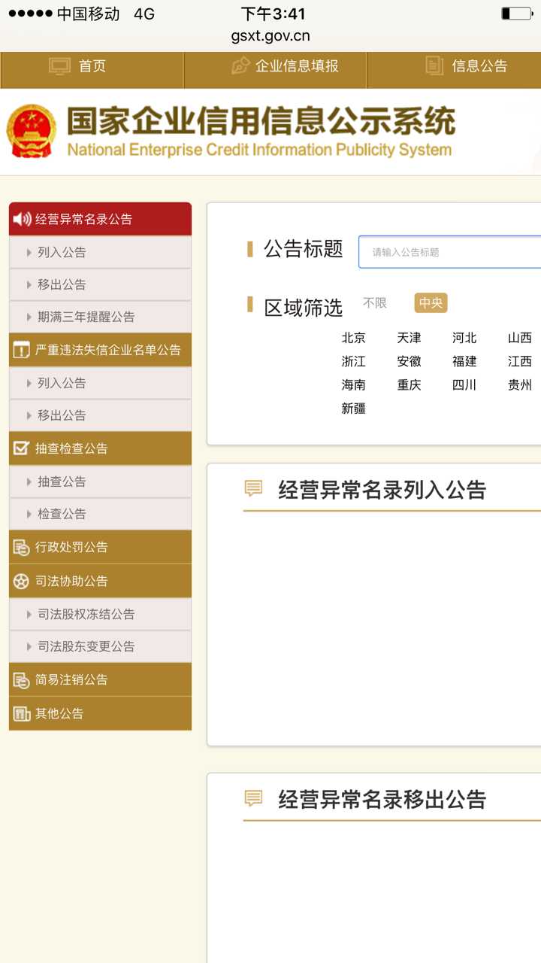This screenshot has height=963, width=541.
Task: Open the 严重违法失信企业名单公告 menu section
Action: pyautogui.click(x=107, y=350)
